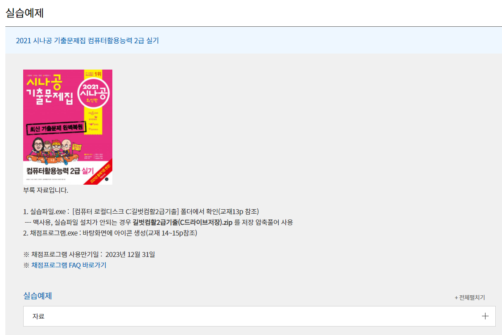Open the book cover thumbnail image
The width and height of the screenshot is (502, 335).
(68, 127)
